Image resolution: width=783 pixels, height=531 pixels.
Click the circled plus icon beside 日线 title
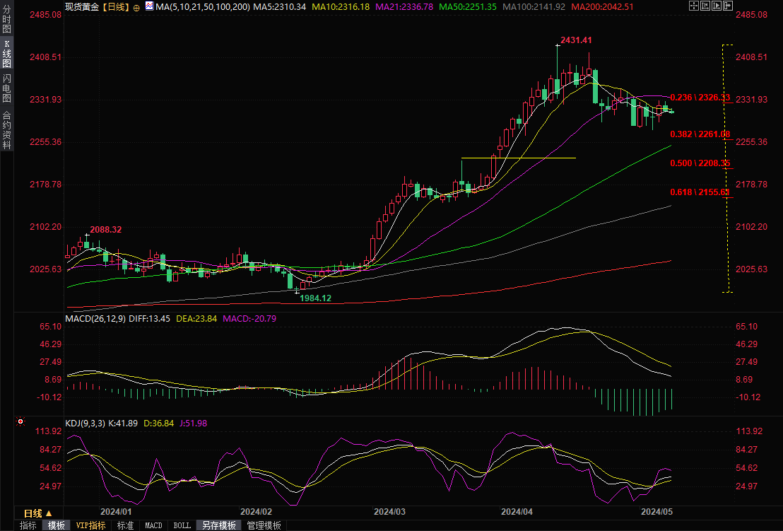(x=136, y=6)
